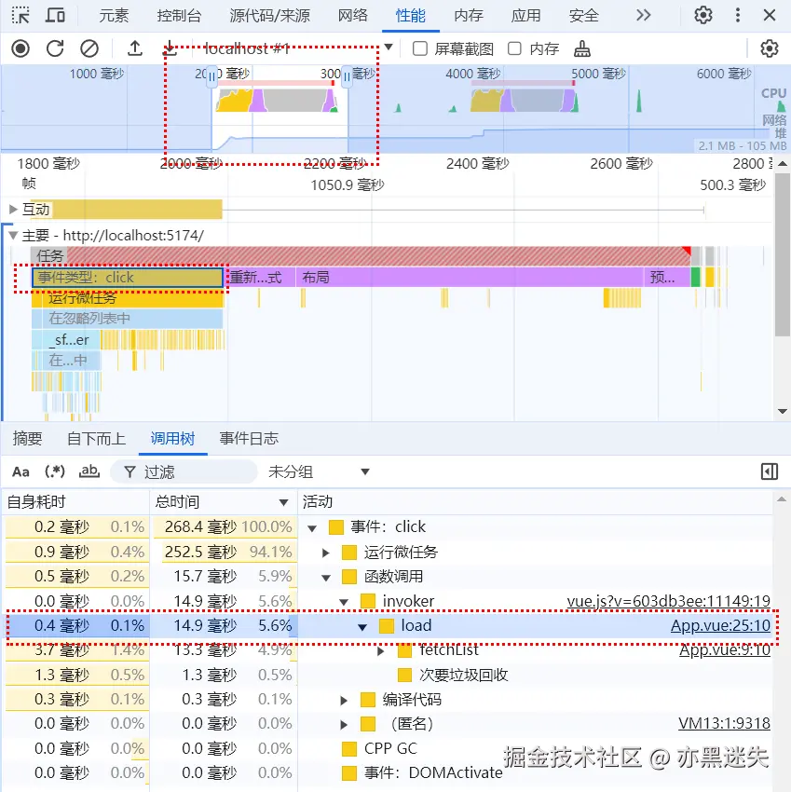Select the 运行微任务 flame chart bar

(x=128, y=298)
